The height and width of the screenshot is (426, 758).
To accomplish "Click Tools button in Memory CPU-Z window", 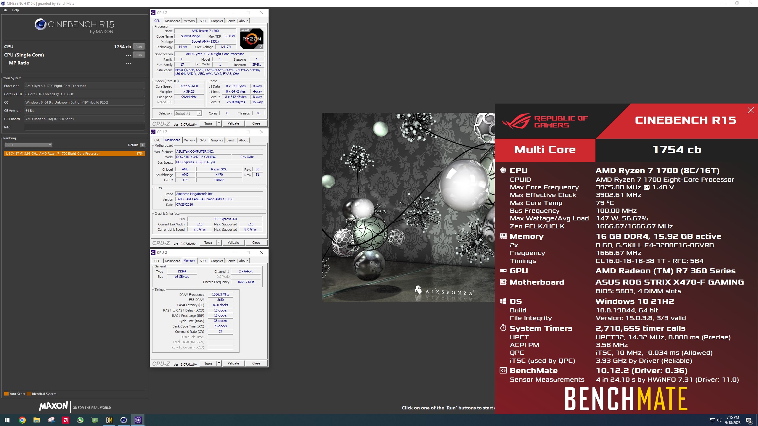I will pyautogui.click(x=208, y=363).
